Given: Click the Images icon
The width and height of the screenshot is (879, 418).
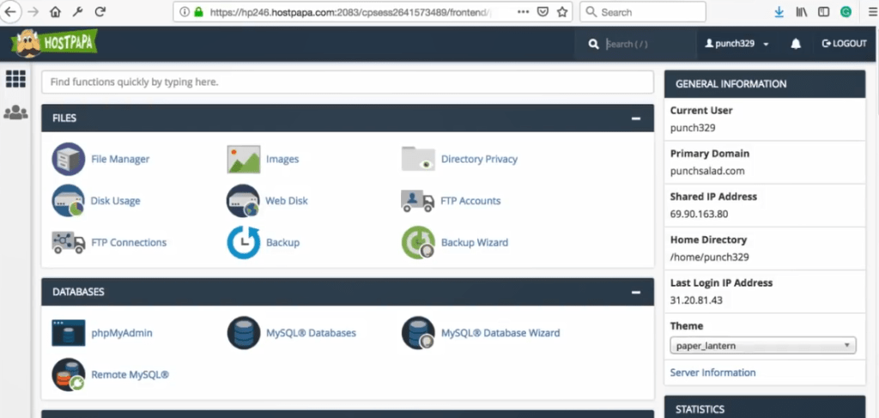Looking at the screenshot, I should coord(243,159).
